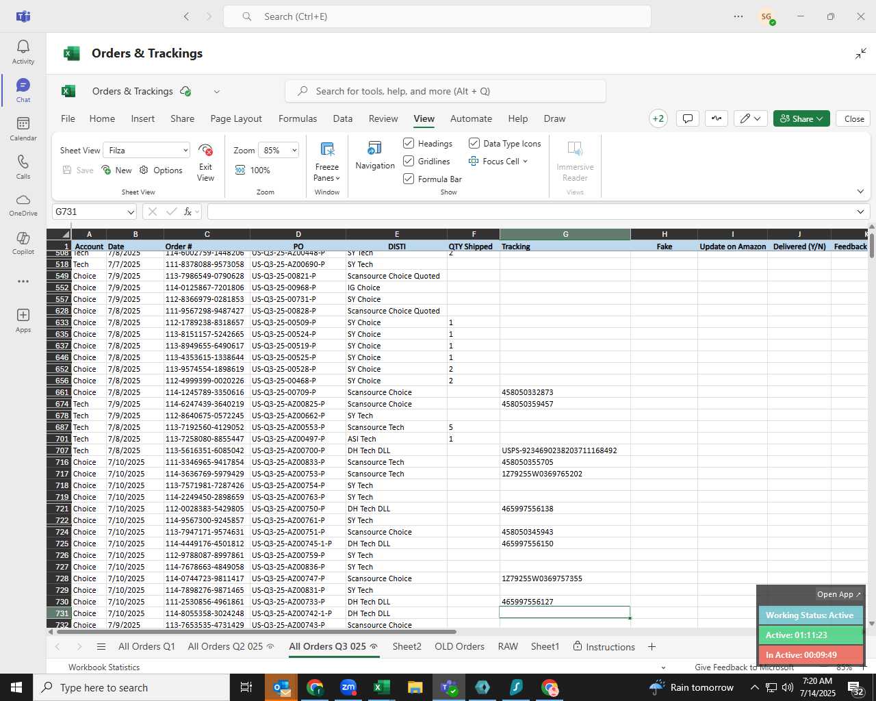Collapse the embedded Excel view
The image size is (876, 701).
click(861, 53)
